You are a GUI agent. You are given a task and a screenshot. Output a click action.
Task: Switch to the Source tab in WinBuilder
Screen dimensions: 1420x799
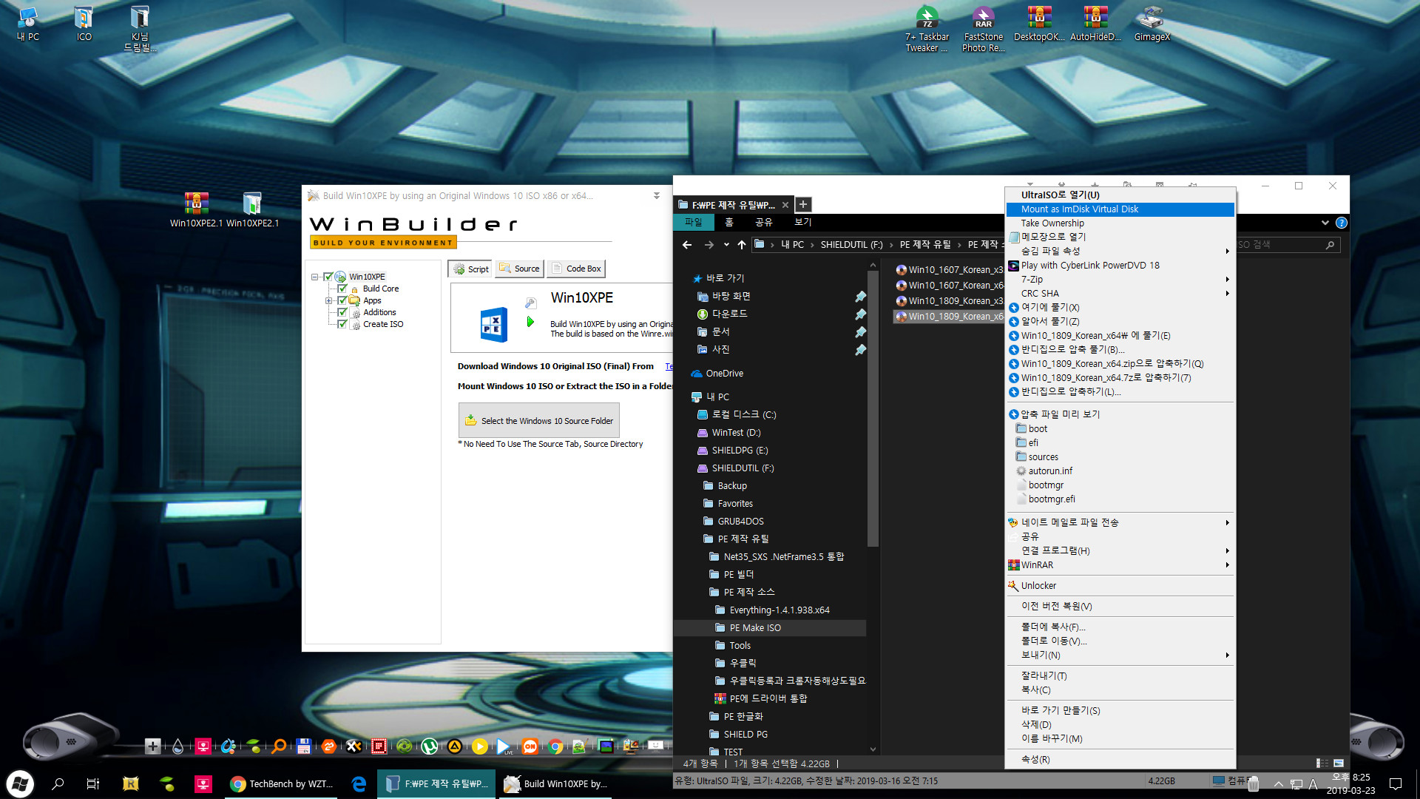(520, 269)
